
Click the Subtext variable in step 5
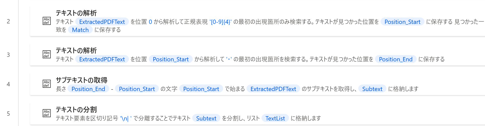click(206, 118)
